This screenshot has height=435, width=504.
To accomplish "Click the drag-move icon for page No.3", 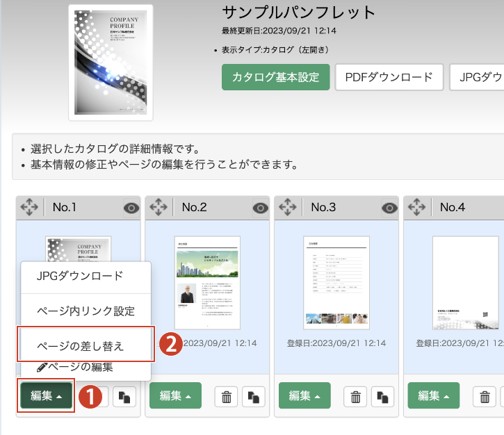I will [x=287, y=207].
